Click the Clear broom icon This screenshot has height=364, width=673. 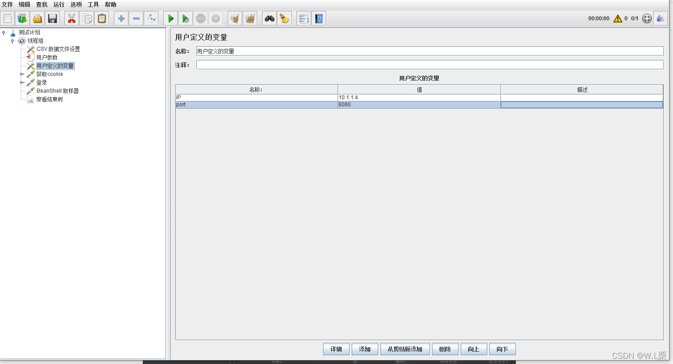235,19
